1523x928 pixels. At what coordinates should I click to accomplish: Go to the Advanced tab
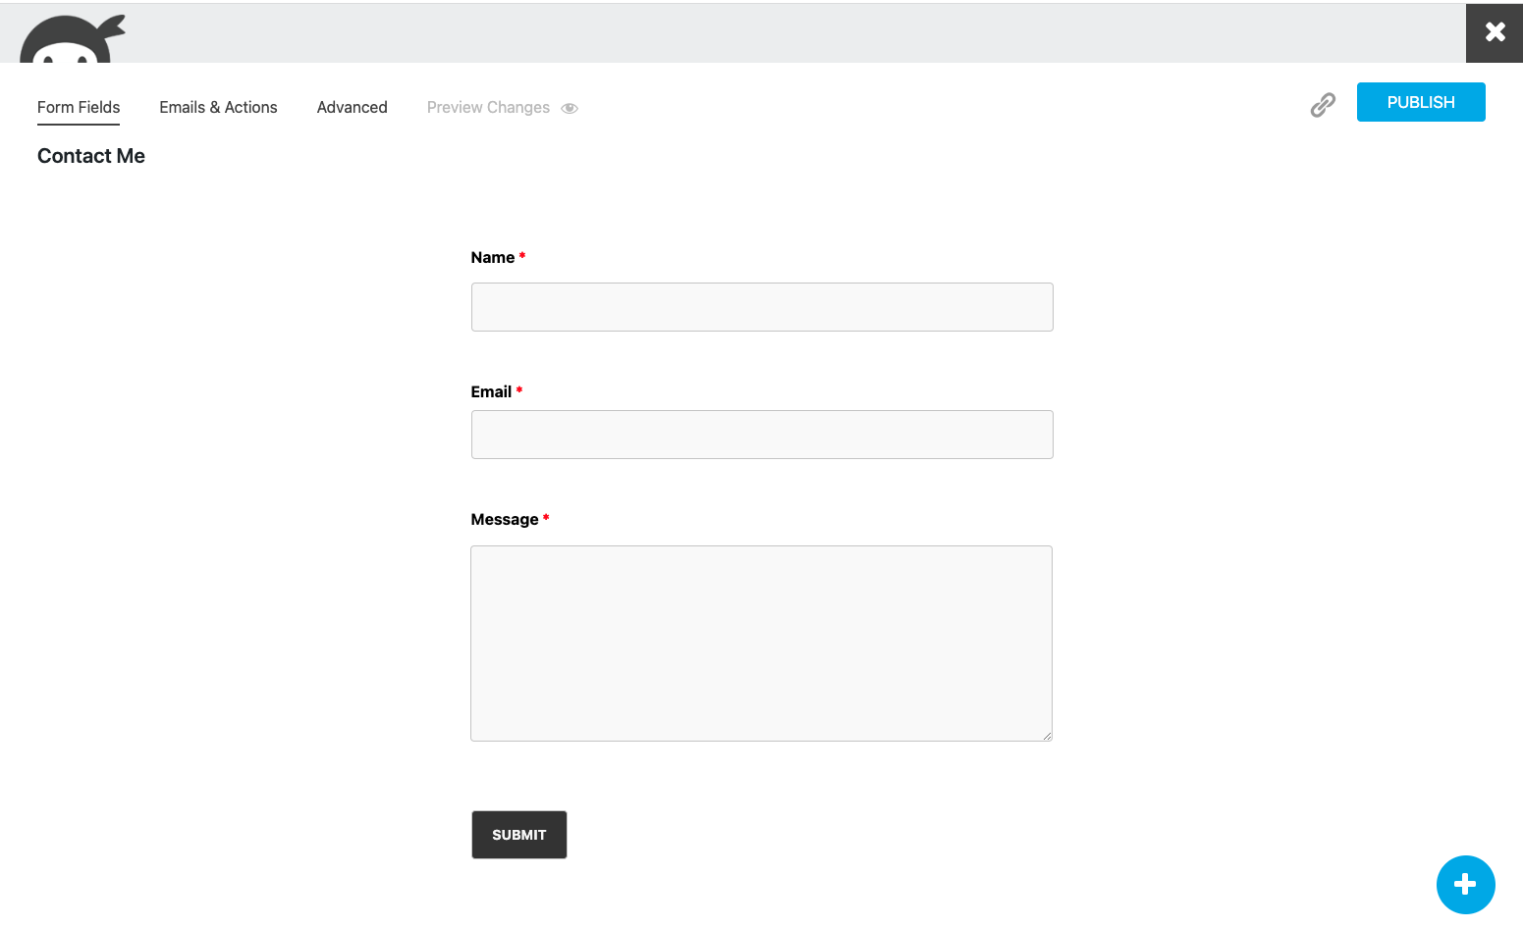coord(352,108)
